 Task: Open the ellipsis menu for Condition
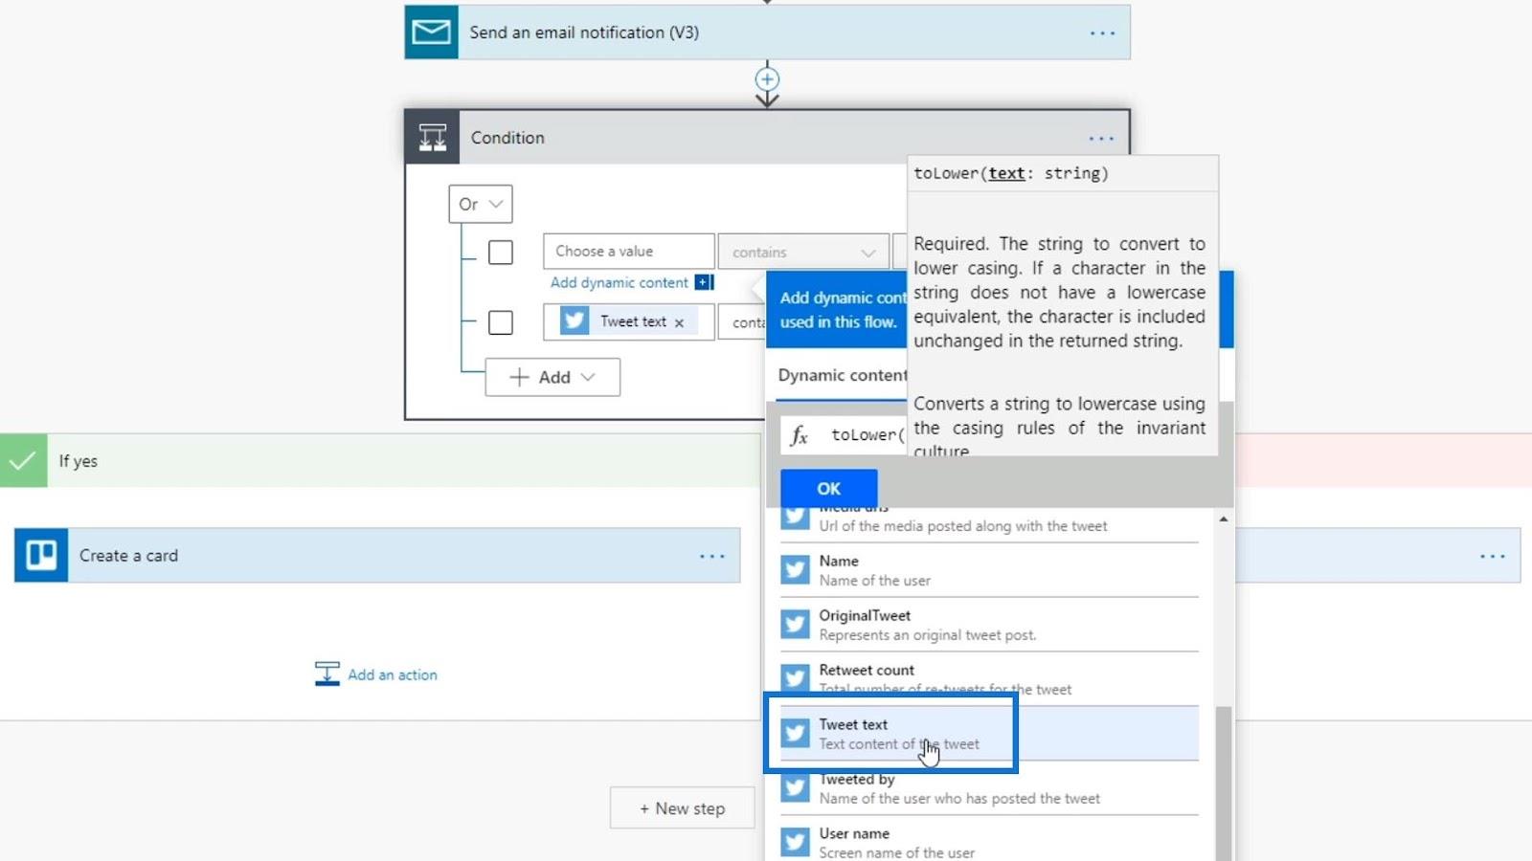click(1101, 138)
